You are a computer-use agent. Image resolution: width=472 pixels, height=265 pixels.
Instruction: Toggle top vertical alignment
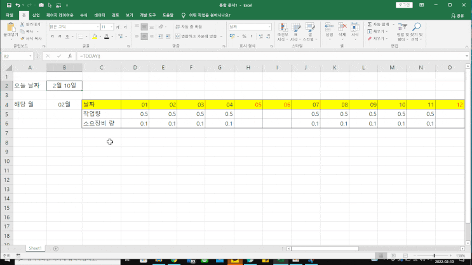coord(137,27)
